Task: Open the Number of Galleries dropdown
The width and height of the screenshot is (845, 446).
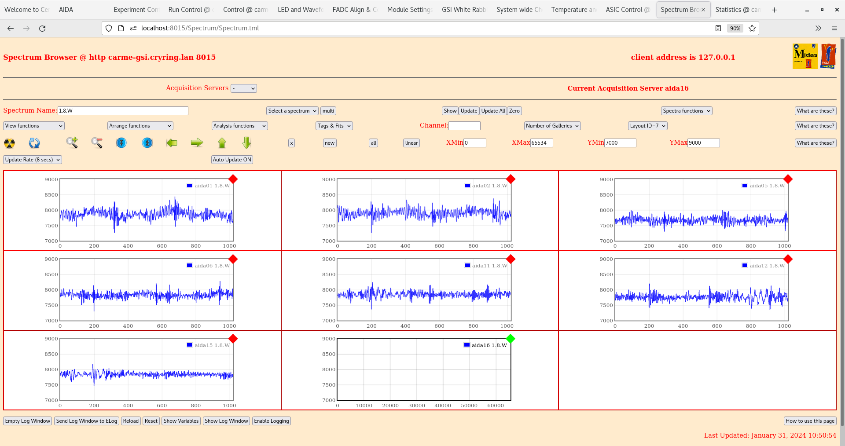Action: coord(552,126)
